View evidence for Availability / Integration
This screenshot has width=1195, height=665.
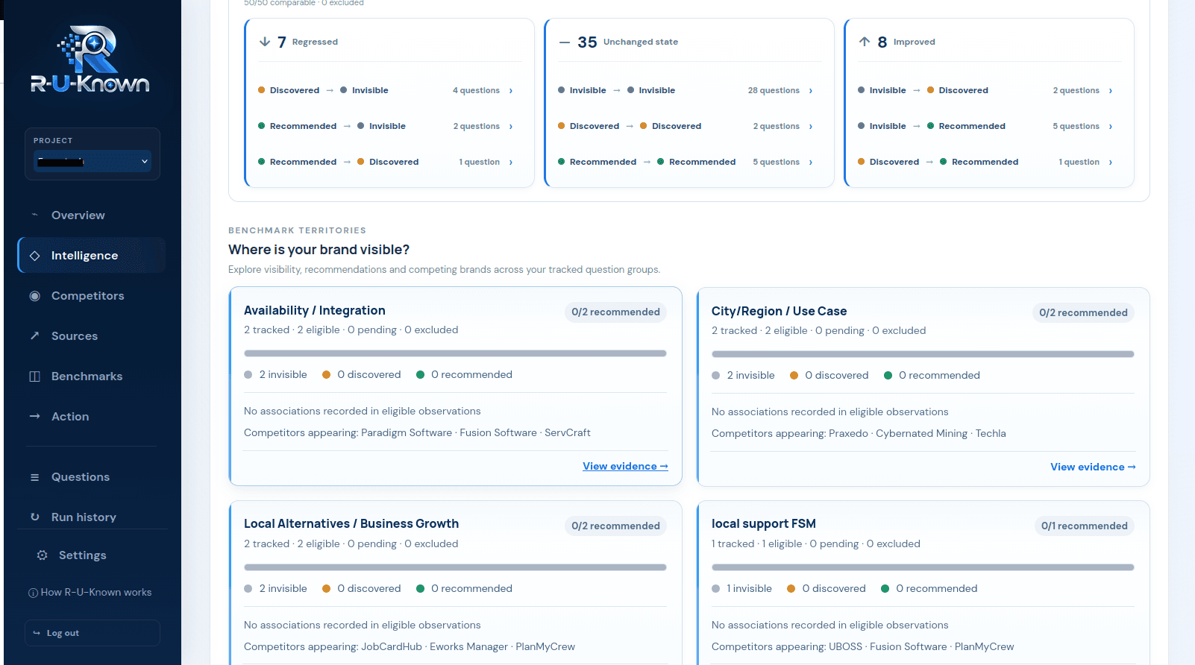625,466
